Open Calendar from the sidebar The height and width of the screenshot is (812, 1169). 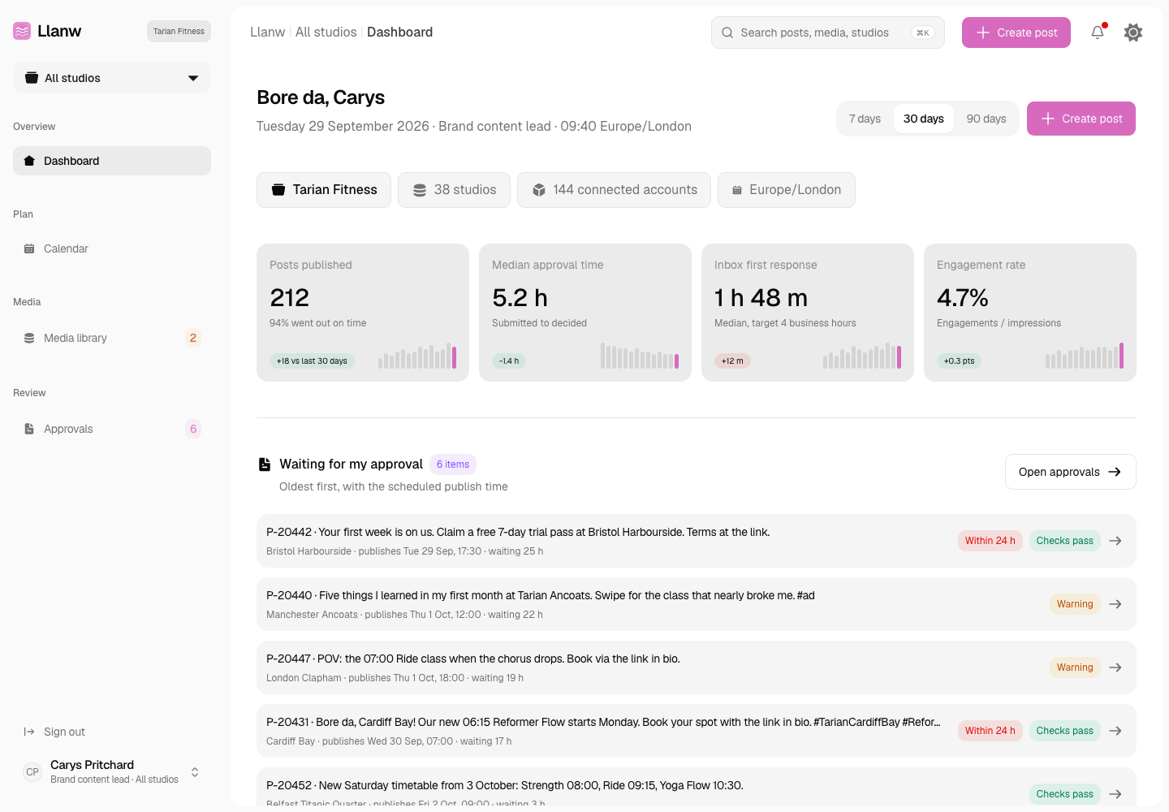pos(112,248)
